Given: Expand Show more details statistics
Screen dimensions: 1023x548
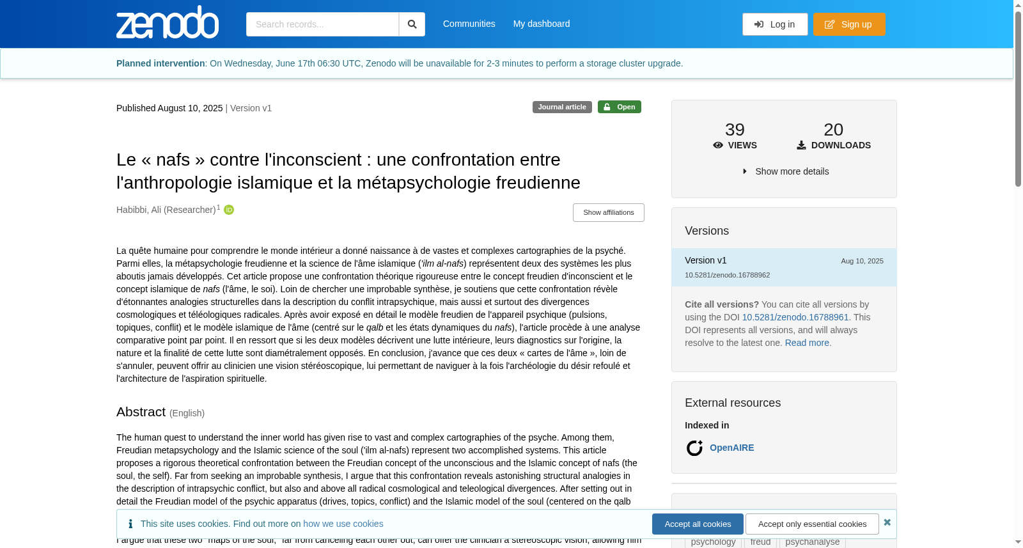Looking at the screenshot, I should [x=785, y=171].
